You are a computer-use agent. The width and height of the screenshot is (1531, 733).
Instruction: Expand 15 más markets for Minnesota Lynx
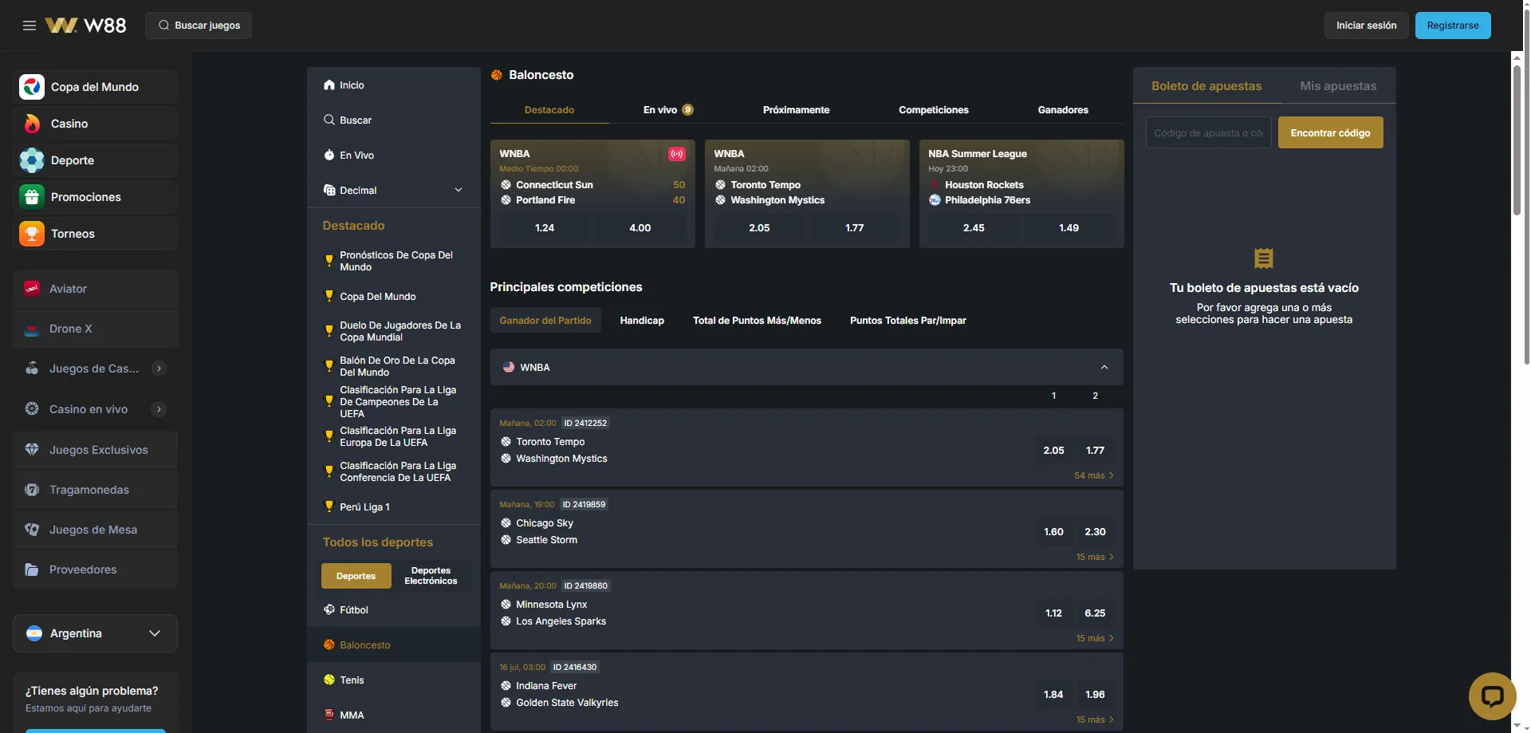(x=1095, y=638)
